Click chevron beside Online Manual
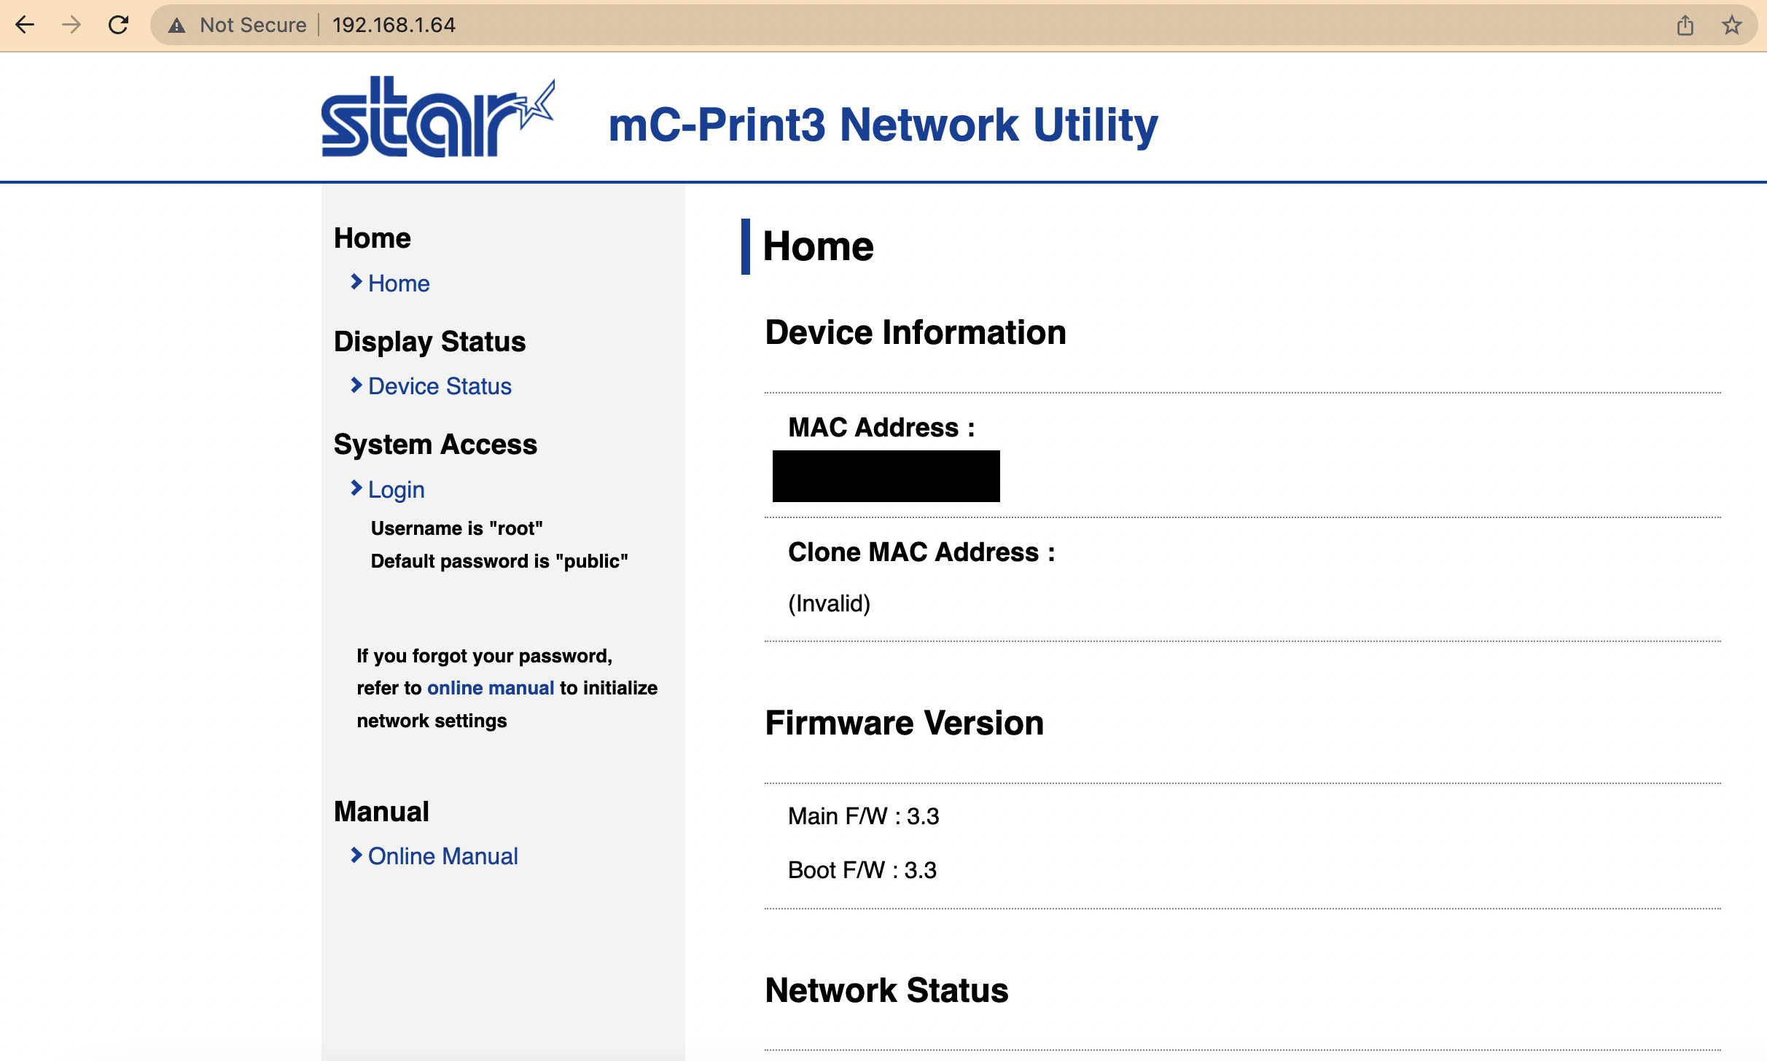 356,855
